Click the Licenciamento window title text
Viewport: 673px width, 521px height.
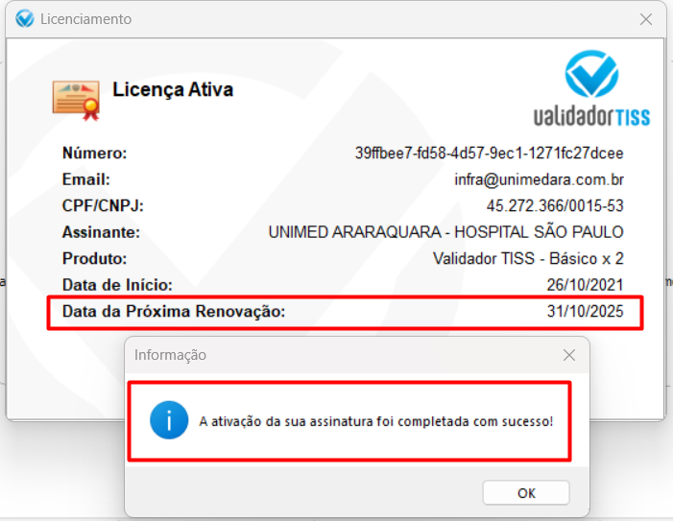85,19
